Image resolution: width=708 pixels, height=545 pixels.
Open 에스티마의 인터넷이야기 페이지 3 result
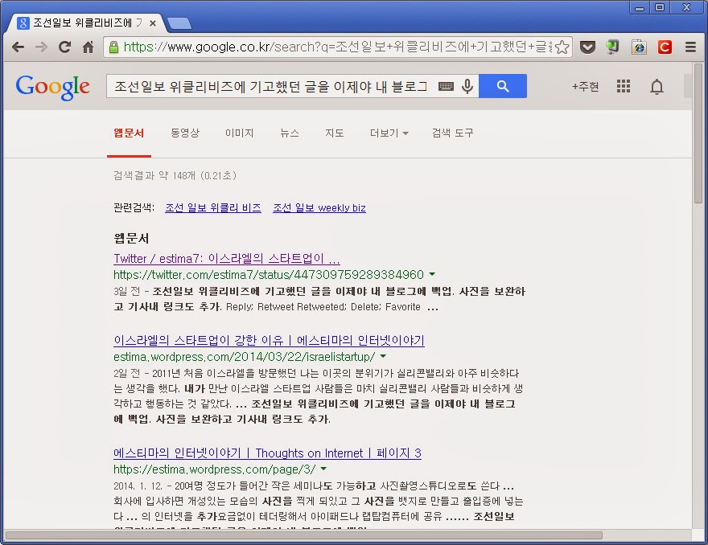pyautogui.click(x=267, y=453)
